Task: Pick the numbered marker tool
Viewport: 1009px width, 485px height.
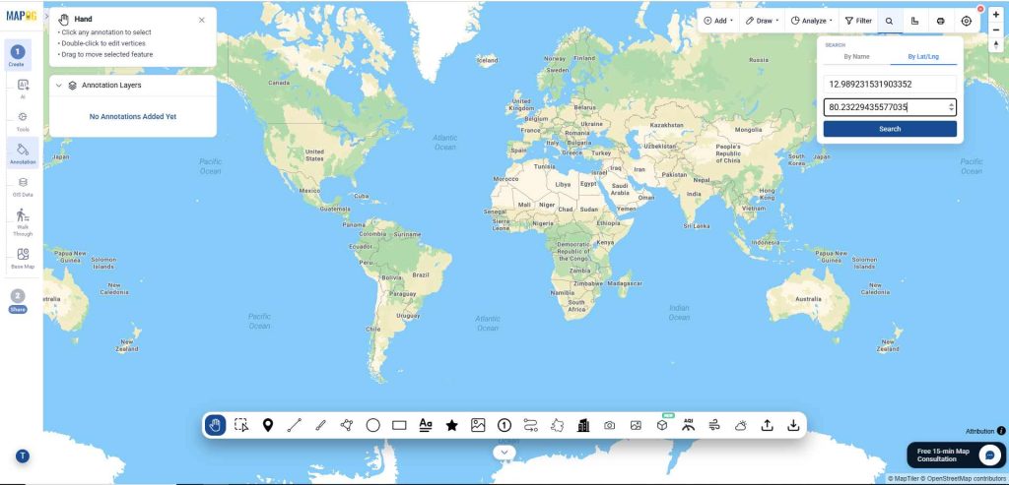Action: tap(504, 425)
